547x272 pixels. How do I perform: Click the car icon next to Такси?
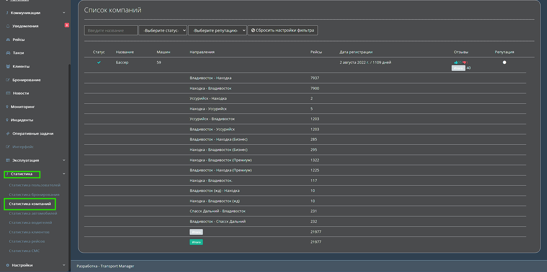[8, 53]
